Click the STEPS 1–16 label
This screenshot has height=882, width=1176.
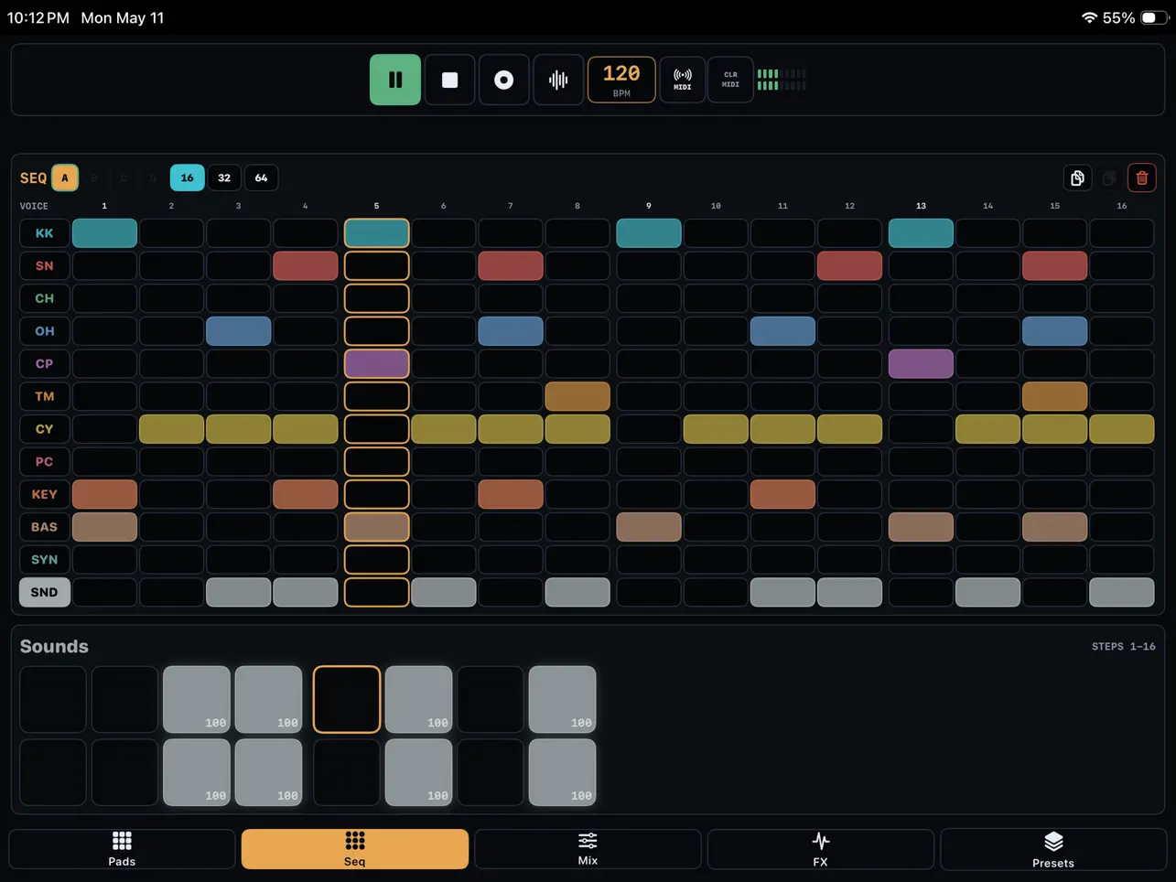(1123, 646)
